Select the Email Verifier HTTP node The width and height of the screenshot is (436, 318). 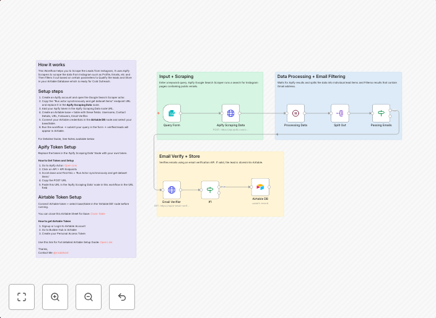click(172, 190)
